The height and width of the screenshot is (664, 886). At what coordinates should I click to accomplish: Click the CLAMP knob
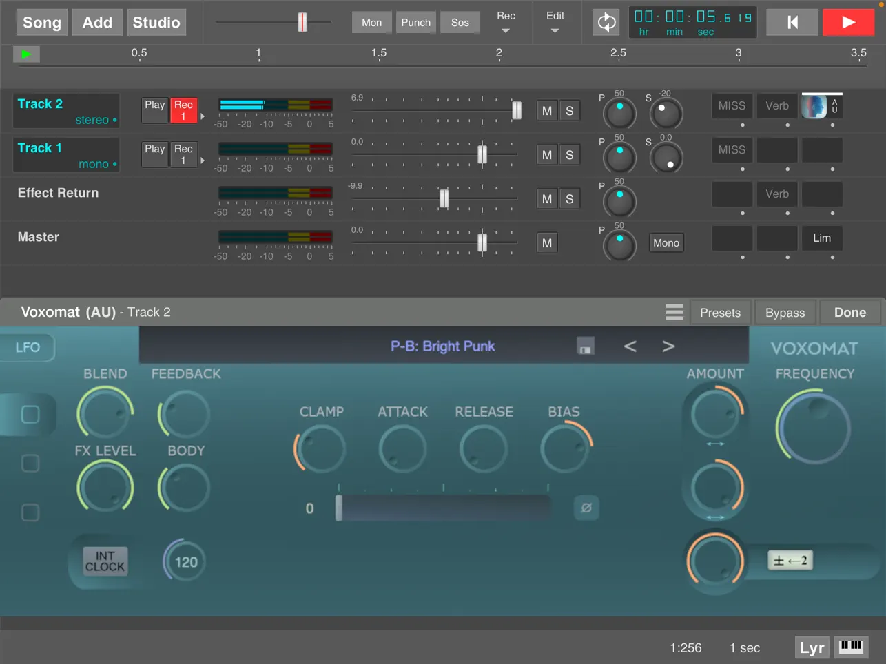coord(321,449)
